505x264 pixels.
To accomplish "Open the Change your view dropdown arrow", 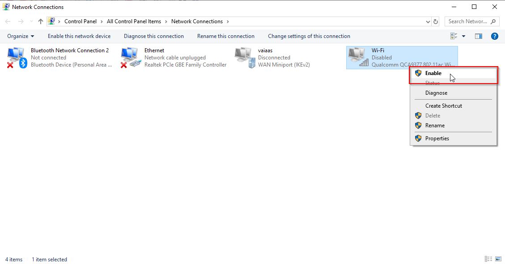I will pos(464,36).
